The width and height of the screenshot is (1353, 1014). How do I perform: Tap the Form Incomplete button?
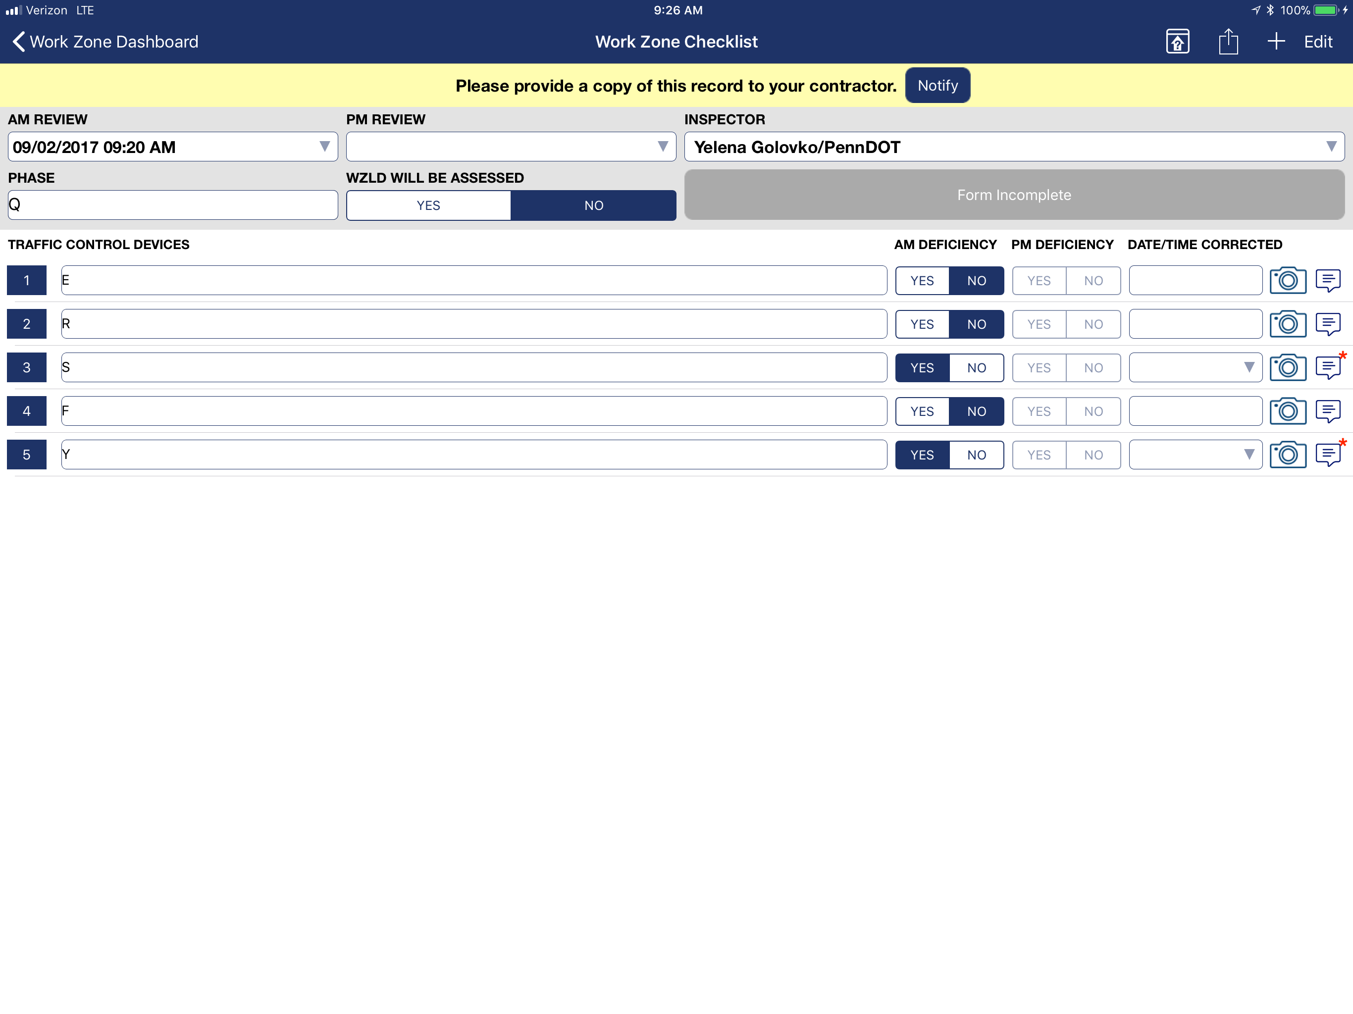(x=1014, y=195)
